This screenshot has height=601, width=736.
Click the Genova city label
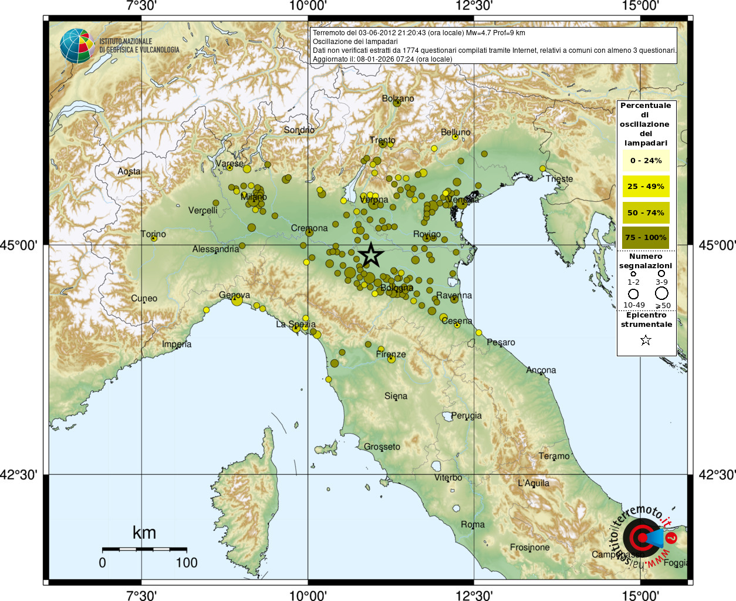234,295
